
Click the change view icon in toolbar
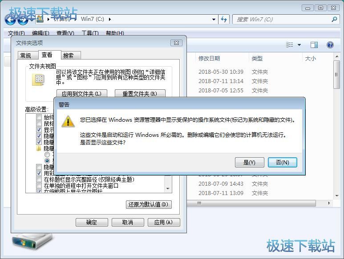(x=290, y=45)
